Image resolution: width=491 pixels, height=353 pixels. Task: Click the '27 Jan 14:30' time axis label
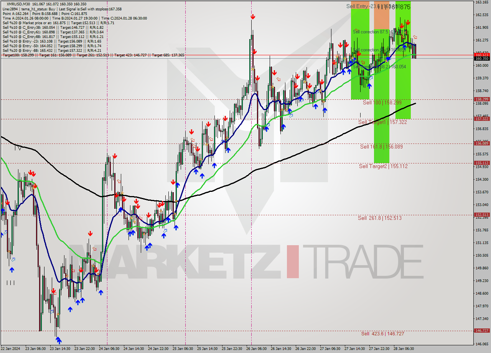point(355,349)
